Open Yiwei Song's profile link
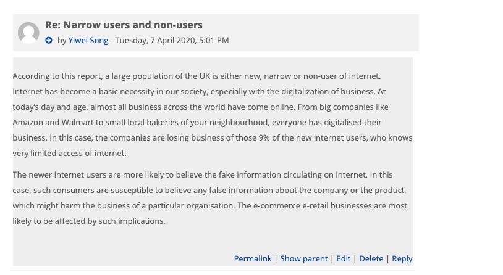 pyautogui.click(x=88, y=41)
